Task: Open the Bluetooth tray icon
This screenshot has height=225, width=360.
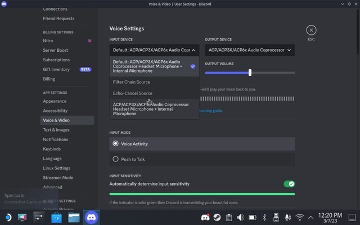Action: click(264, 217)
